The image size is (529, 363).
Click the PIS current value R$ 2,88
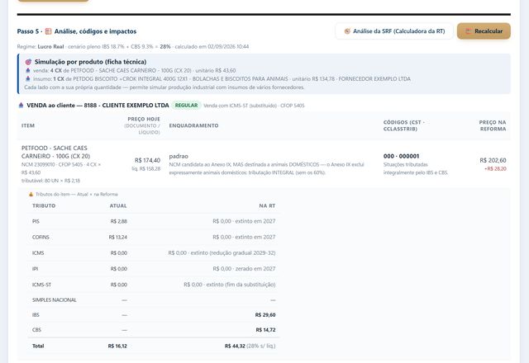point(119,221)
